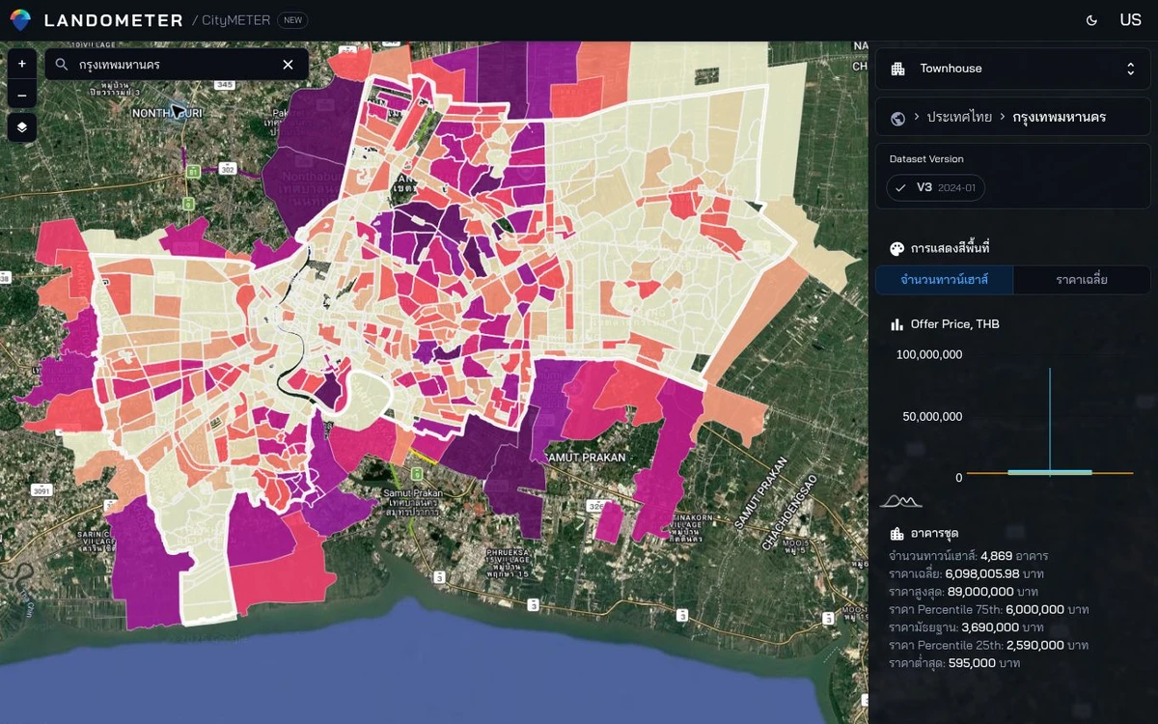Click the Landometer logo icon
Image resolution: width=1158 pixels, height=724 pixels.
[20, 20]
